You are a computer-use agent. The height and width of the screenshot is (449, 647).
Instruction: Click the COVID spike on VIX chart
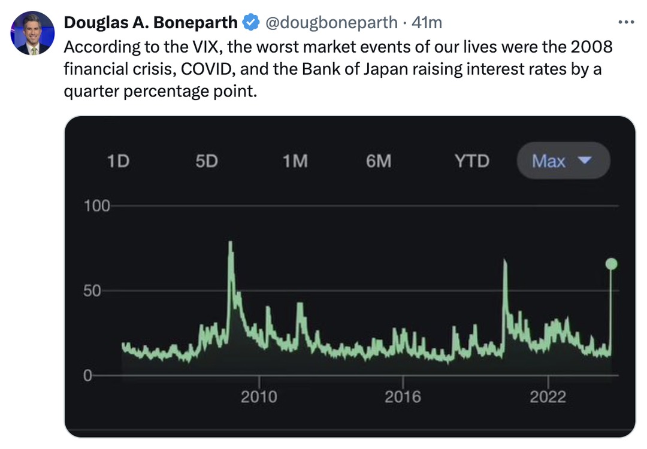[504, 262]
